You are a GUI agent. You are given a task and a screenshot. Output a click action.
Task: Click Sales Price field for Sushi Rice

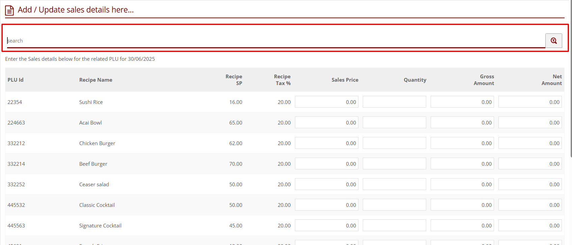(326, 102)
